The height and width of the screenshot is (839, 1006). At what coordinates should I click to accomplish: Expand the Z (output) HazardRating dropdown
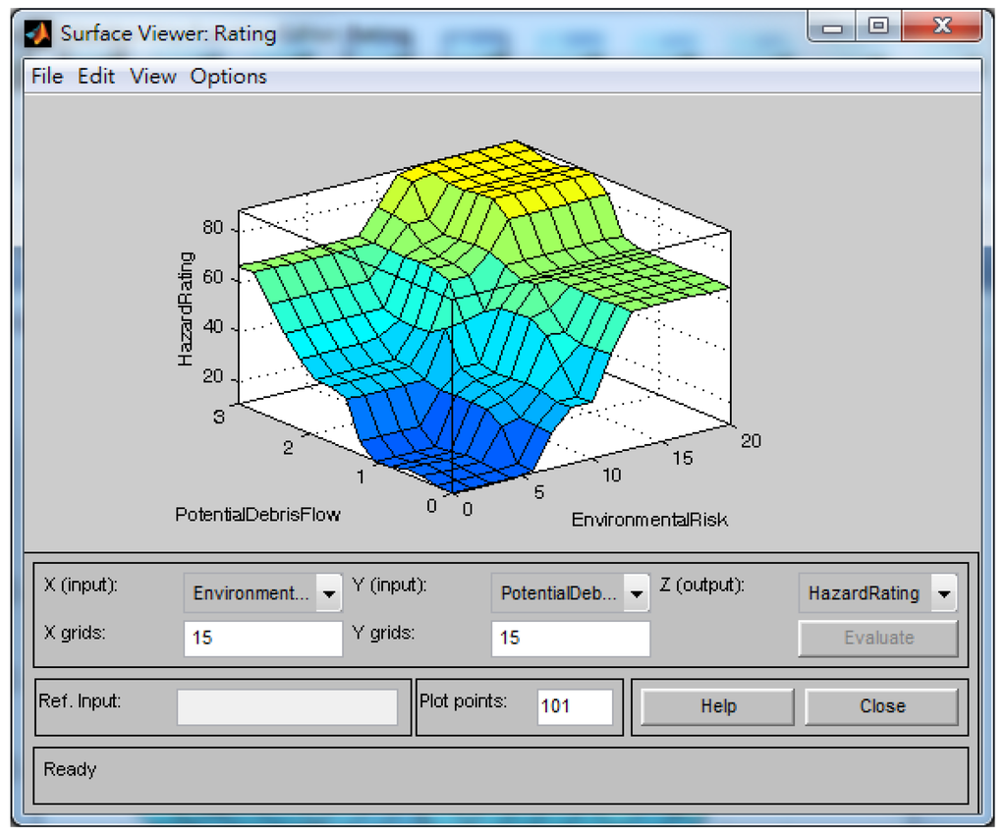pyautogui.click(x=943, y=593)
